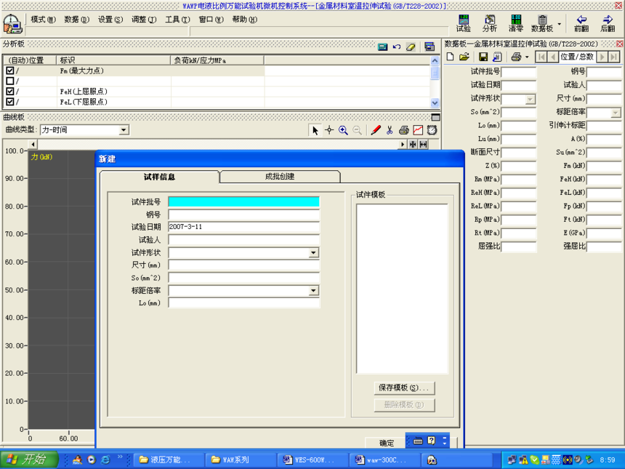Screen dimensions: 625x469
Task: Click the open folder icon in data panel
Action: 464,57
